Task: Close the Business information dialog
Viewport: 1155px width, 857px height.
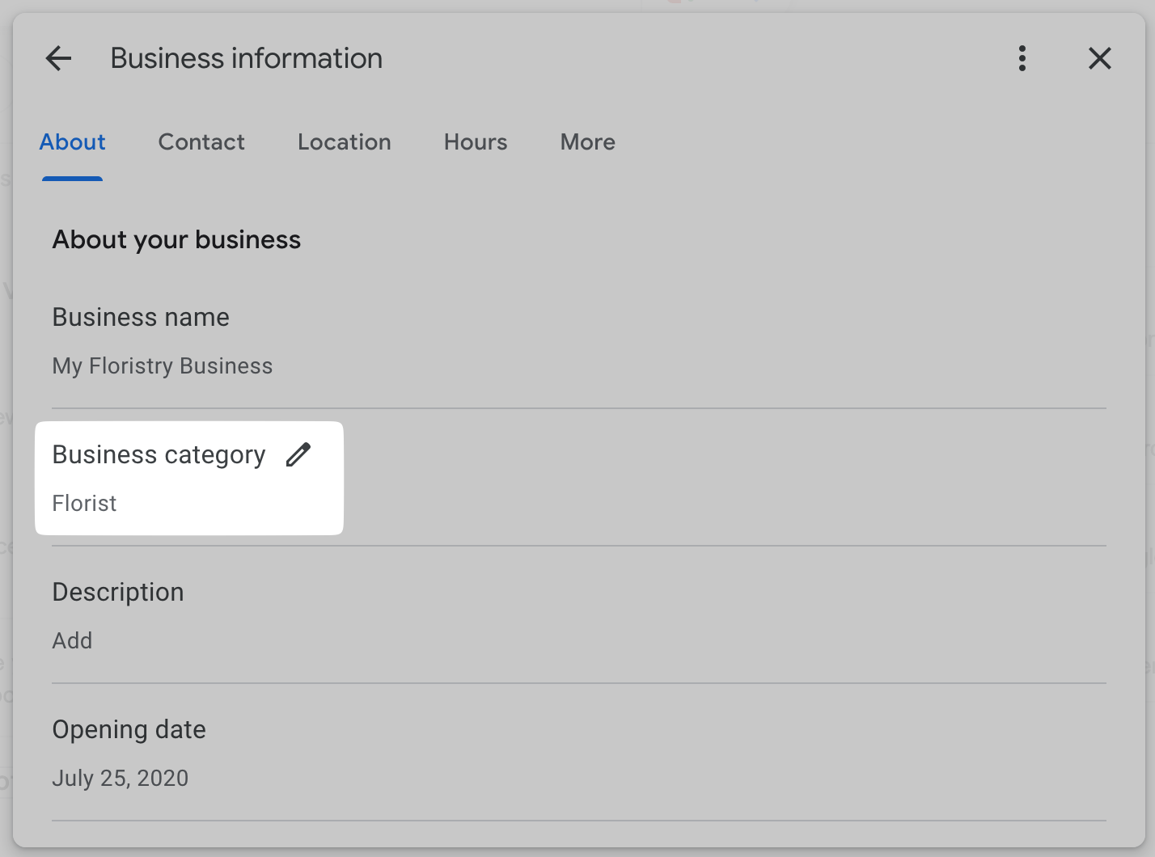Action: coord(1099,58)
